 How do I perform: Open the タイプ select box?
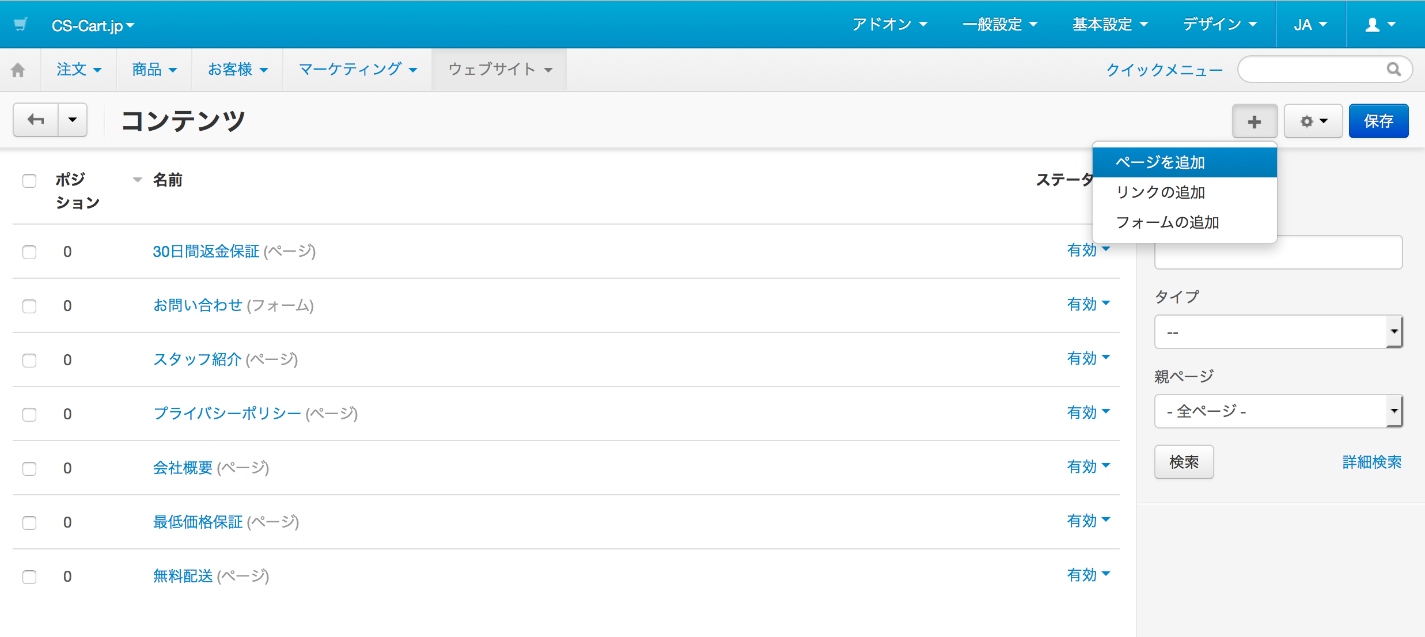(1278, 332)
